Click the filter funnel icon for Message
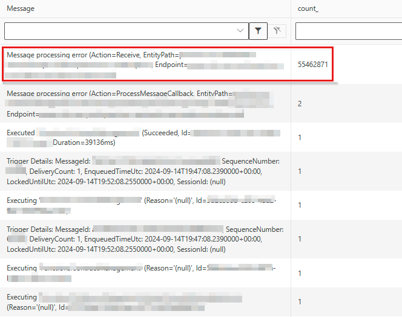 pos(258,31)
